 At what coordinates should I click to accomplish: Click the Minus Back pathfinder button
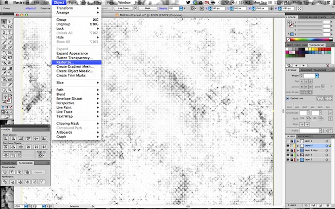pos(42,182)
